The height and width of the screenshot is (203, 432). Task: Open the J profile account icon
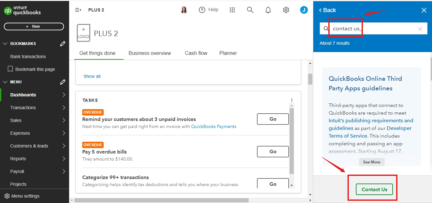click(304, 10)
